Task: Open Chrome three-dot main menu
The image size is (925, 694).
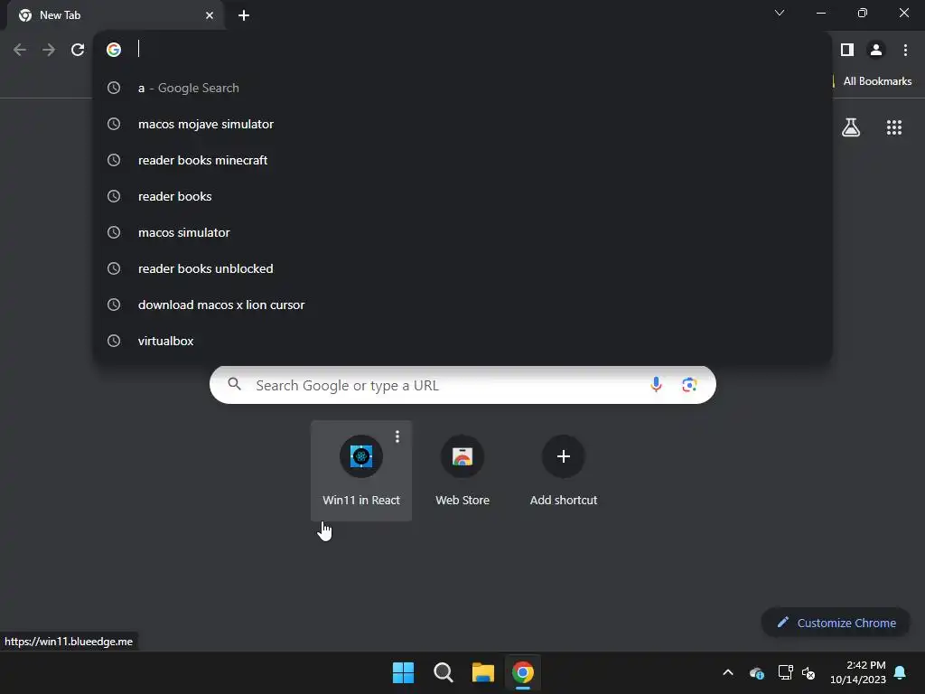Action: pos(905,50)
